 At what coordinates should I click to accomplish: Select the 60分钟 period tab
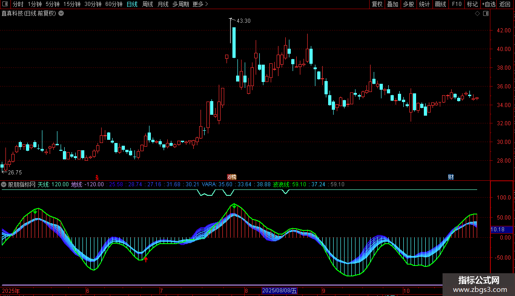pos(113,4)
